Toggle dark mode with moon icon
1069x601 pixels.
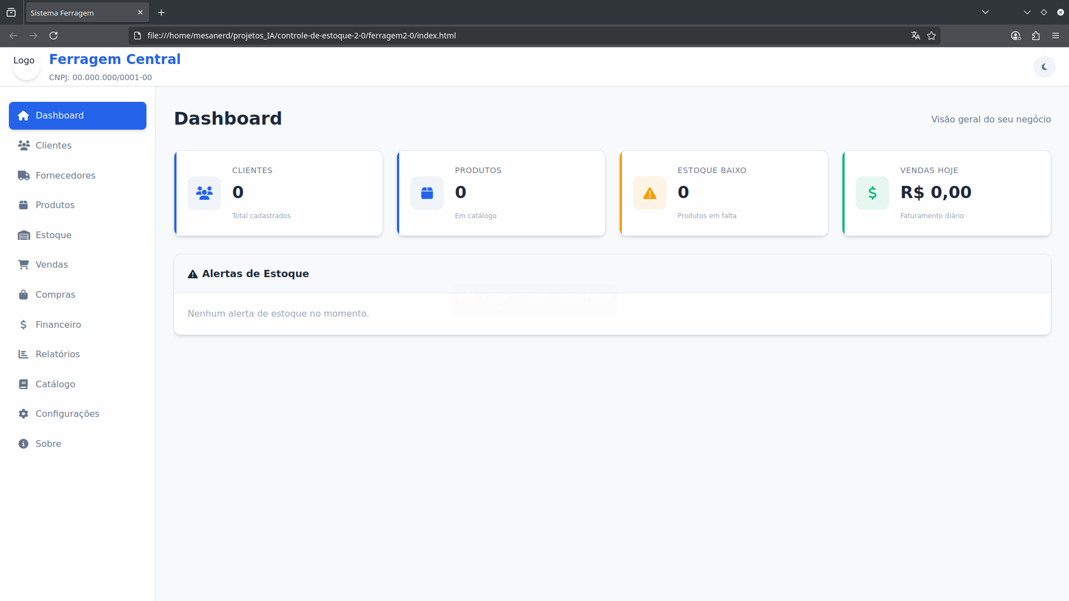click(1044, 67)
